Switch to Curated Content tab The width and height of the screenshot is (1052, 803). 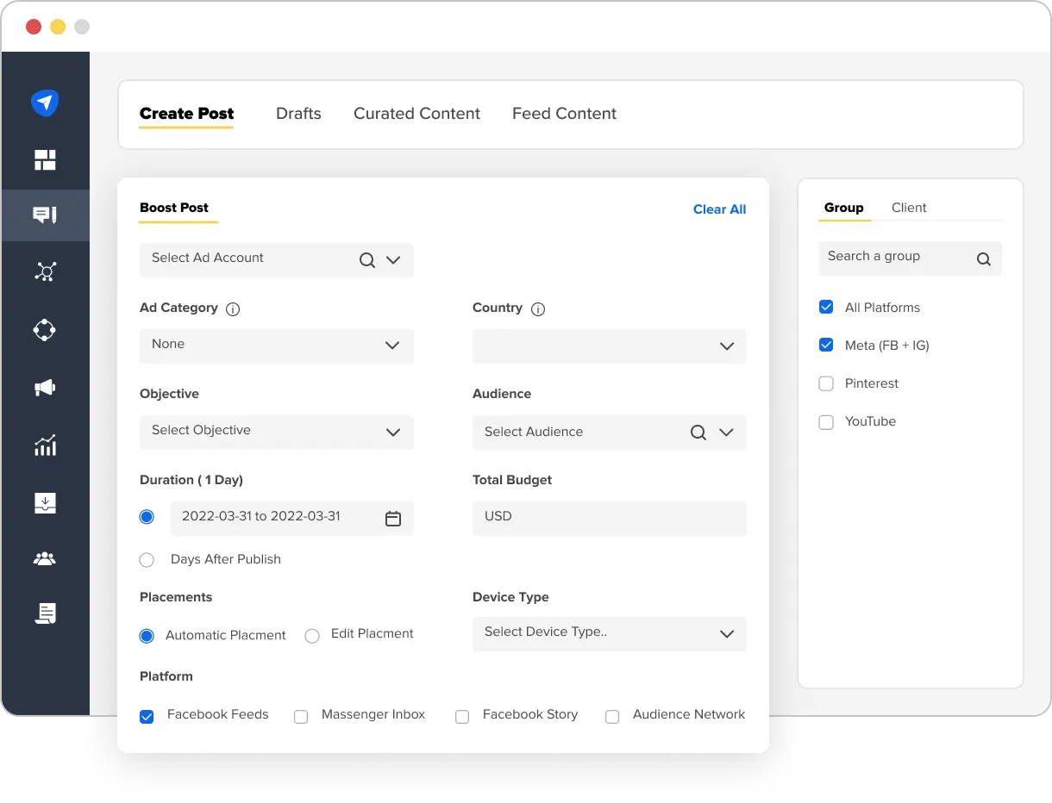(416, 114)
